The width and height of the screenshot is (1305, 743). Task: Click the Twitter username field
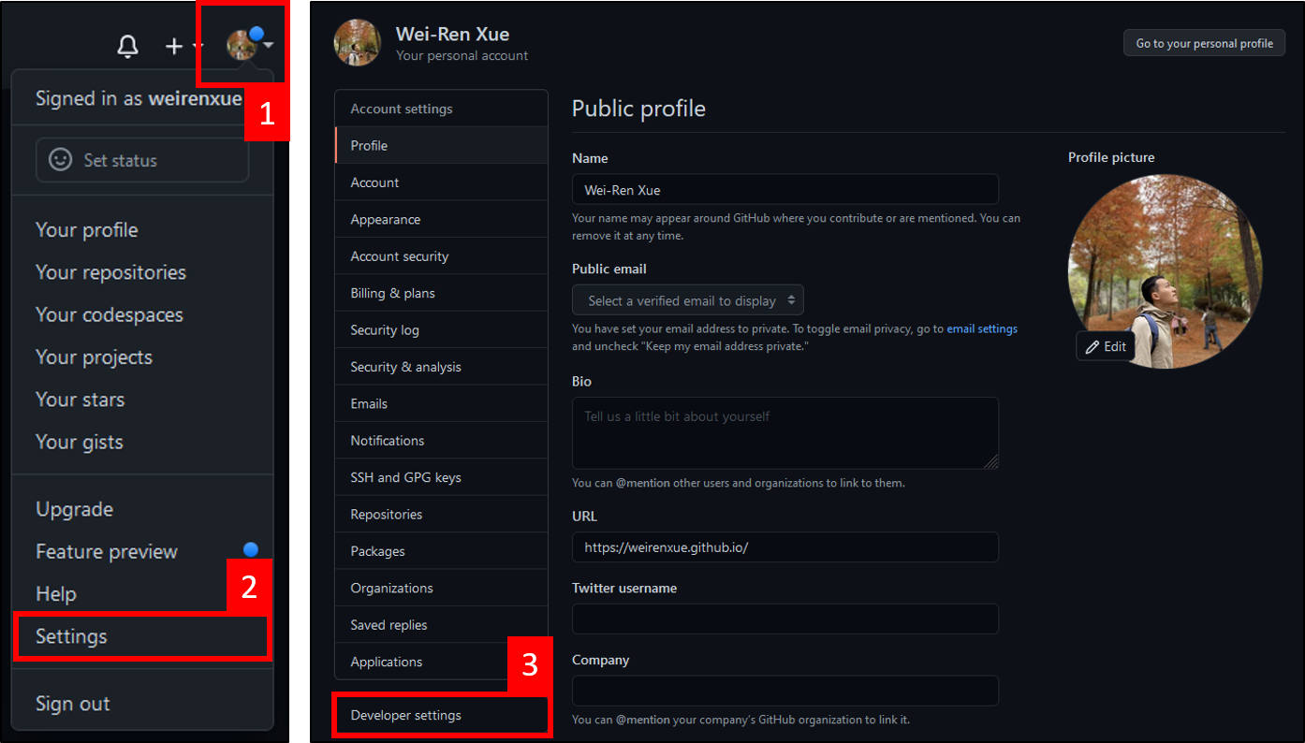(x=784, y=619)
